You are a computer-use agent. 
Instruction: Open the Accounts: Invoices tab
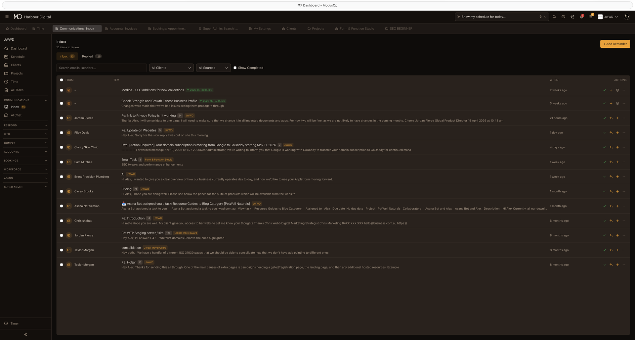pos(121,28)
